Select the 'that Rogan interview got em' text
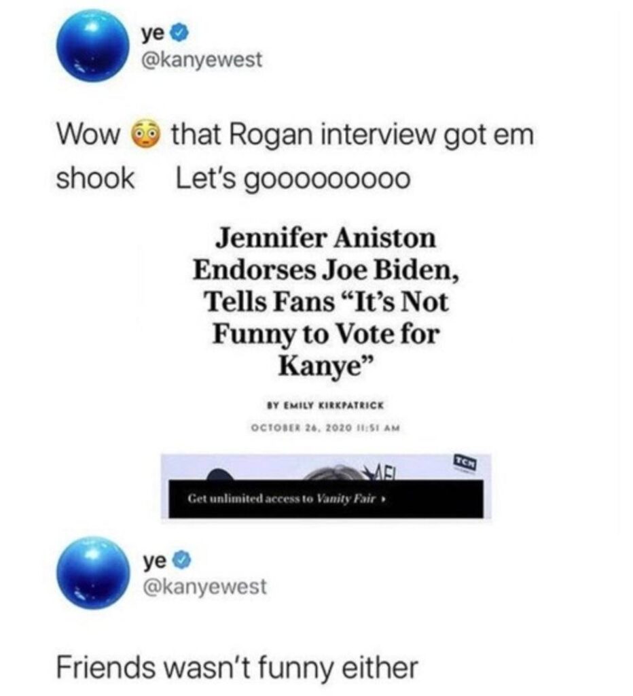This screenshot has width=633, height=696. 352,135
